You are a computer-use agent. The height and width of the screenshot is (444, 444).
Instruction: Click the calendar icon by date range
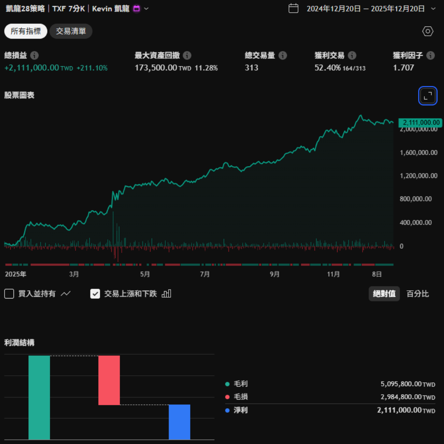click(x=294, y=8)
